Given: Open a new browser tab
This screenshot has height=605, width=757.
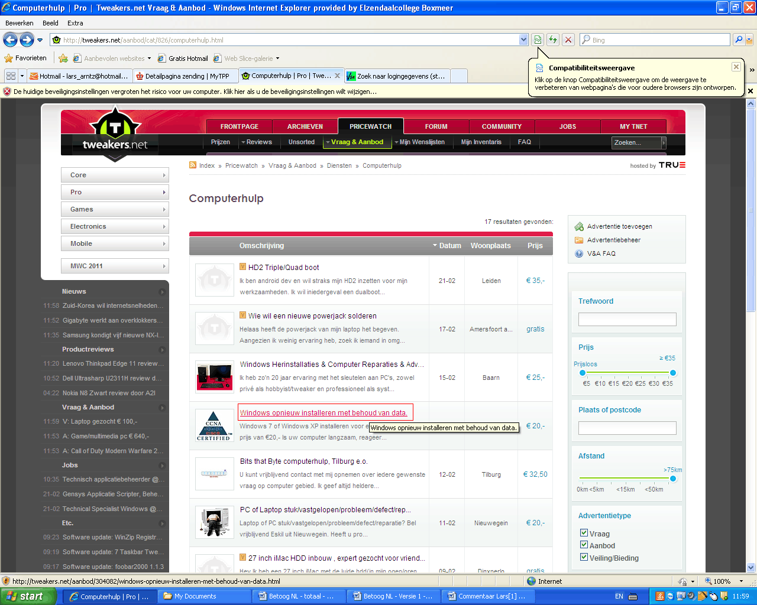Looking at the screenshot, I should (459, 76).
